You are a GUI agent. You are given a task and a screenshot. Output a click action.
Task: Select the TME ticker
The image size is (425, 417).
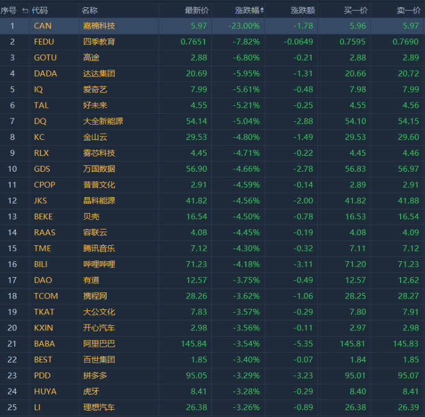(x=42, y=249)
